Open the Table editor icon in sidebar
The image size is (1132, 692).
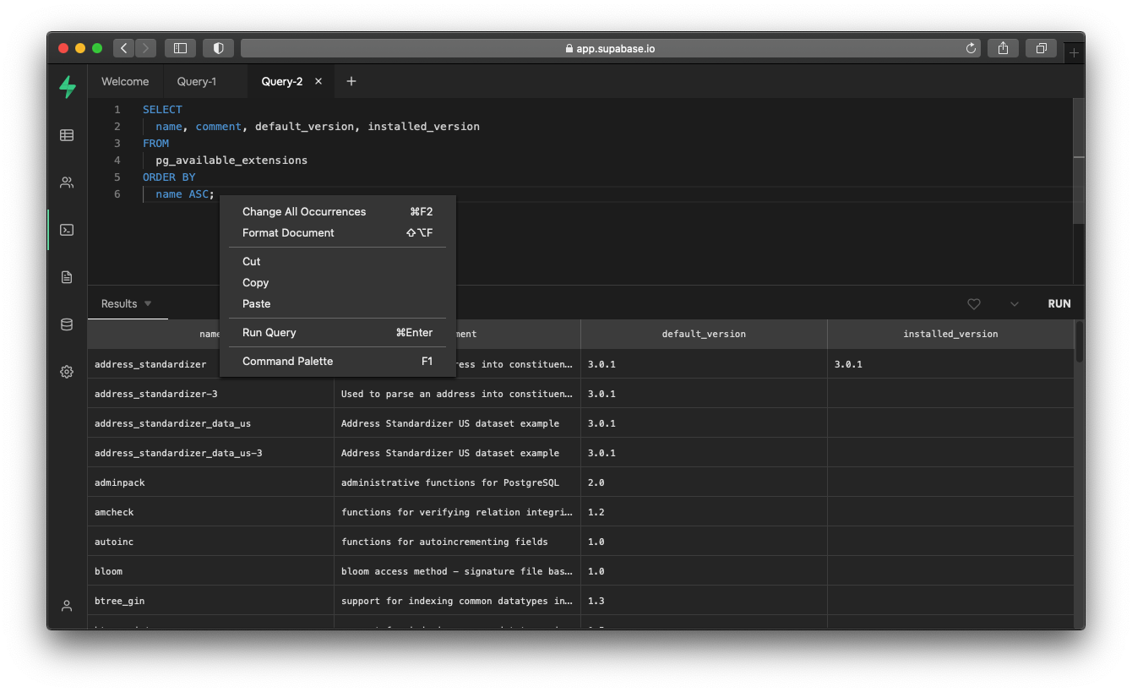tap(67, 135)
